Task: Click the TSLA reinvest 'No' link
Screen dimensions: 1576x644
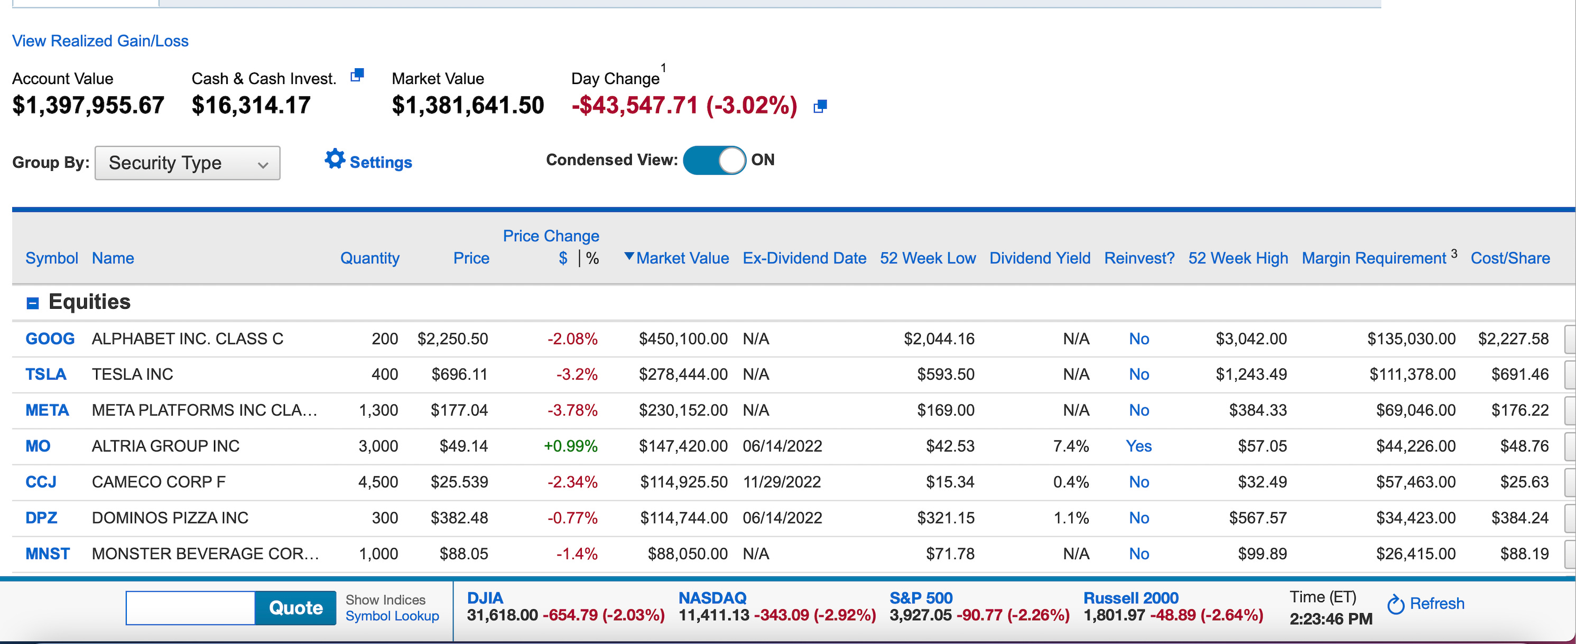Action: (x=1138, y=375)
